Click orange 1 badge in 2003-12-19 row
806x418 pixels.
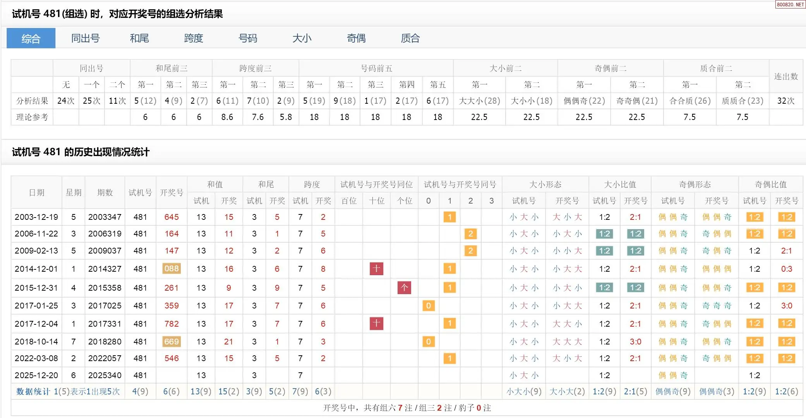449,217
